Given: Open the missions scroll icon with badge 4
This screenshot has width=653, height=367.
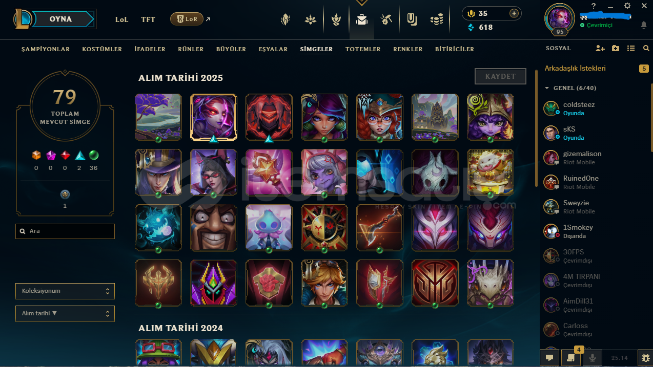Looking at the screenshot, I should 570,357.
